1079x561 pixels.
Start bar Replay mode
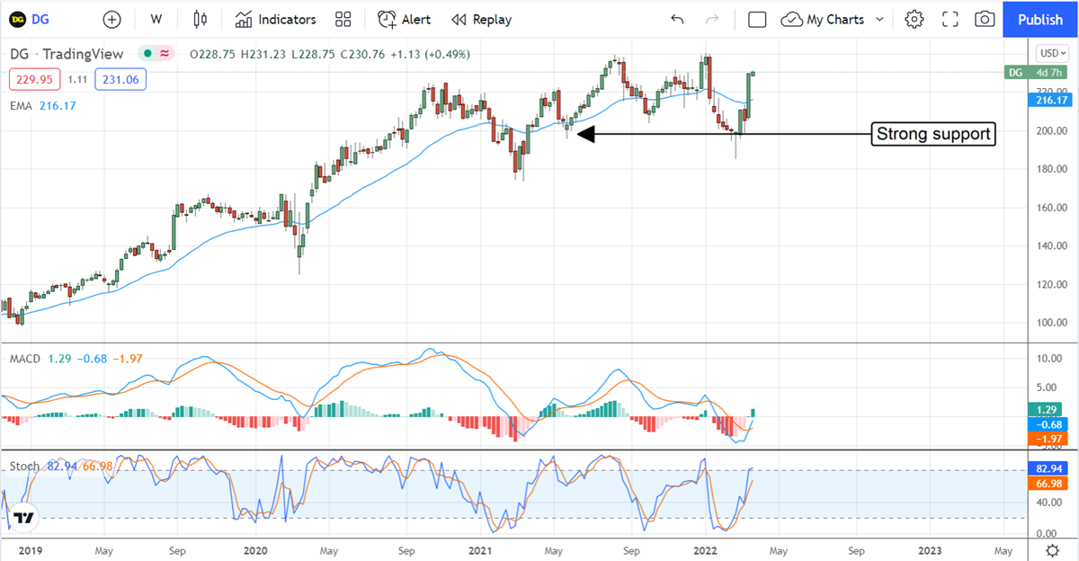tap(481, 19)
